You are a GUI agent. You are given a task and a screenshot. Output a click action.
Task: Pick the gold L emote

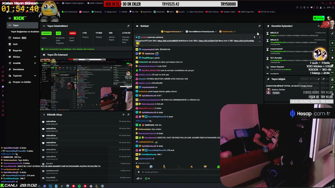(164, 167)
